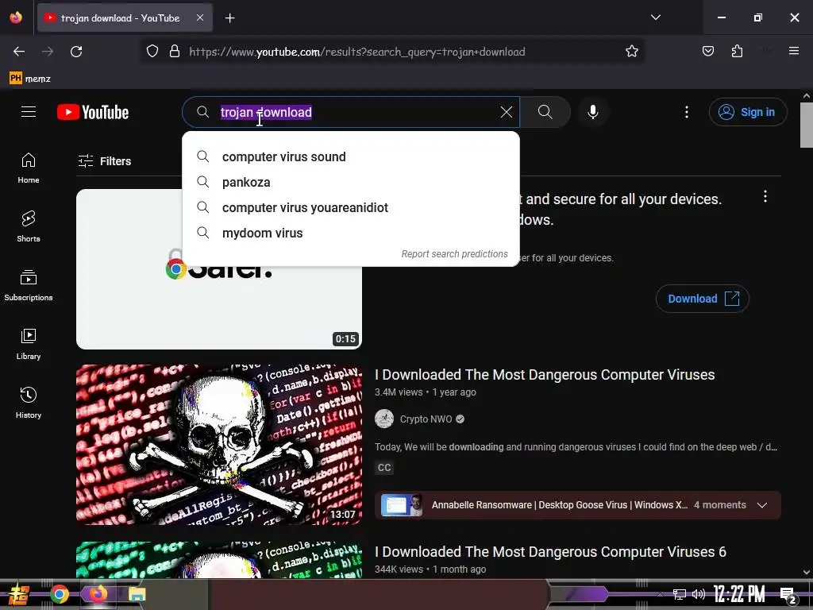Click the site security padlock icon
The width and height of the screenshot is (813, 610).
pyautogui.click(x=175, y=52)
